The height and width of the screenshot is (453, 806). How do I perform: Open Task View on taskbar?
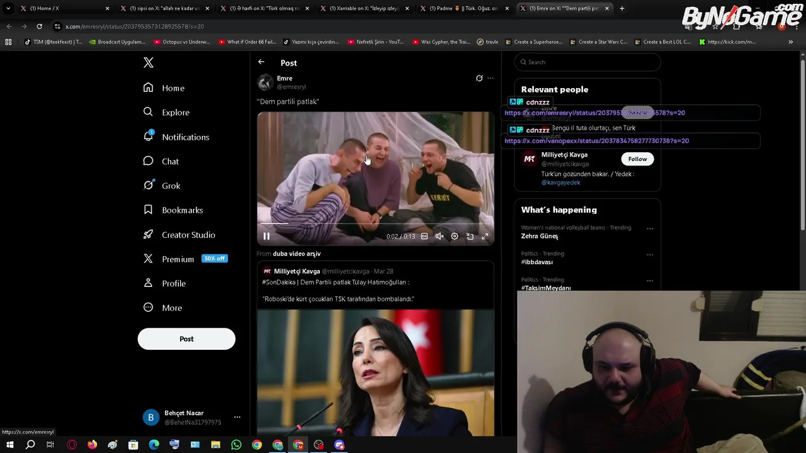point(50,445)
